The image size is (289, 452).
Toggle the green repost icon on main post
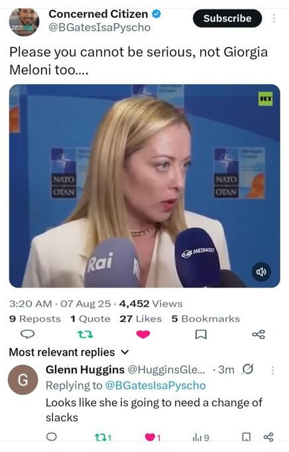(86, 335)
